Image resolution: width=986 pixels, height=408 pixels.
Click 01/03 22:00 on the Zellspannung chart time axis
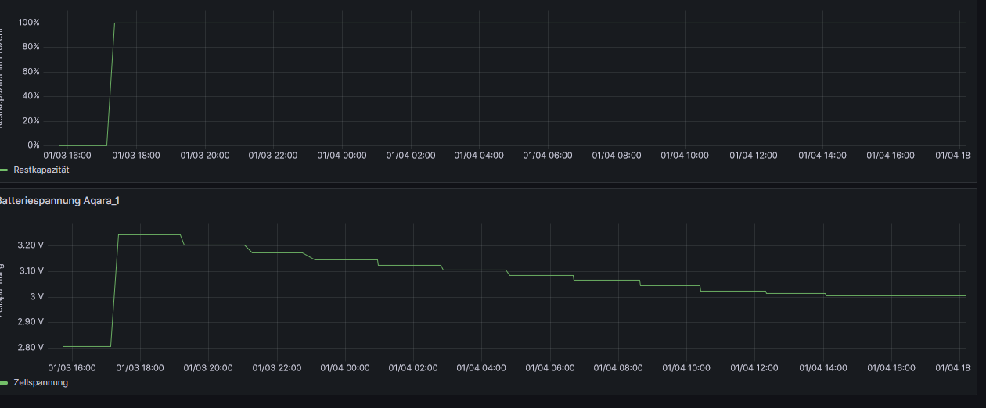tap(277, 367)
